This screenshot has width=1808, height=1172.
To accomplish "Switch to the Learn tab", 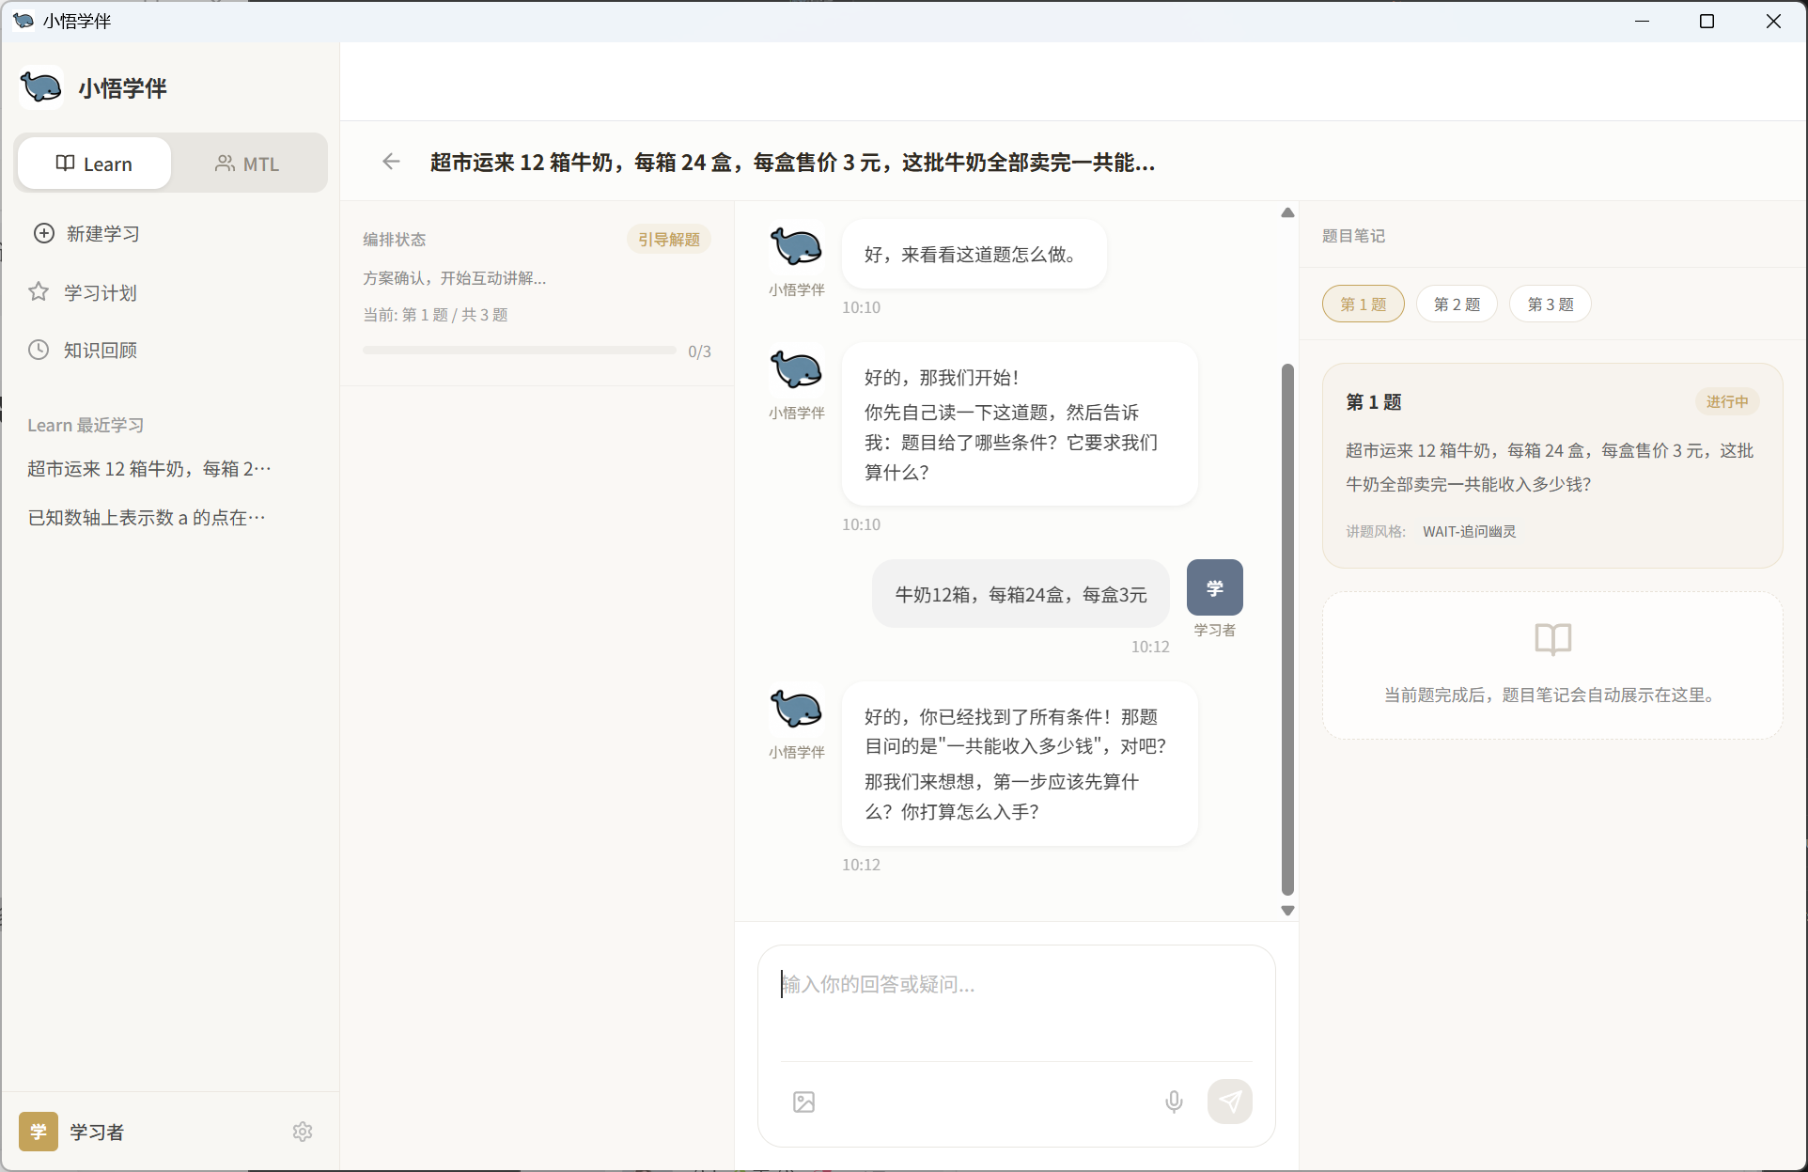I will coord(94,164).
